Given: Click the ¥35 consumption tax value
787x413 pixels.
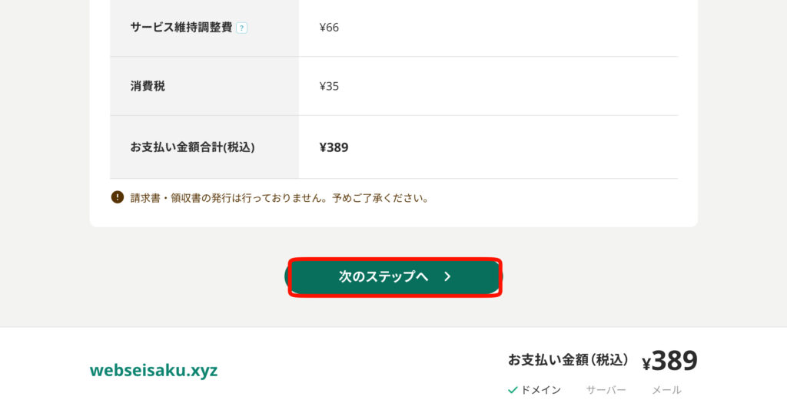Looking at the screenshot, I should pyautogui.click(x=329, y=86).
